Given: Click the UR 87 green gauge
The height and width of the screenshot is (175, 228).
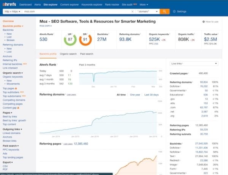Looking at the screenshot, I should [x=70, y=39].
